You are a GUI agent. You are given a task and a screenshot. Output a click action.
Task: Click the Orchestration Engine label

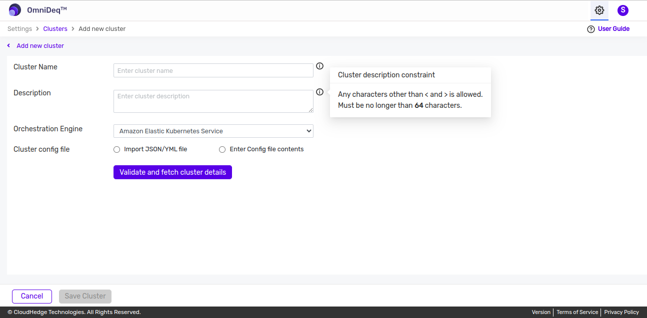(48, 129)
